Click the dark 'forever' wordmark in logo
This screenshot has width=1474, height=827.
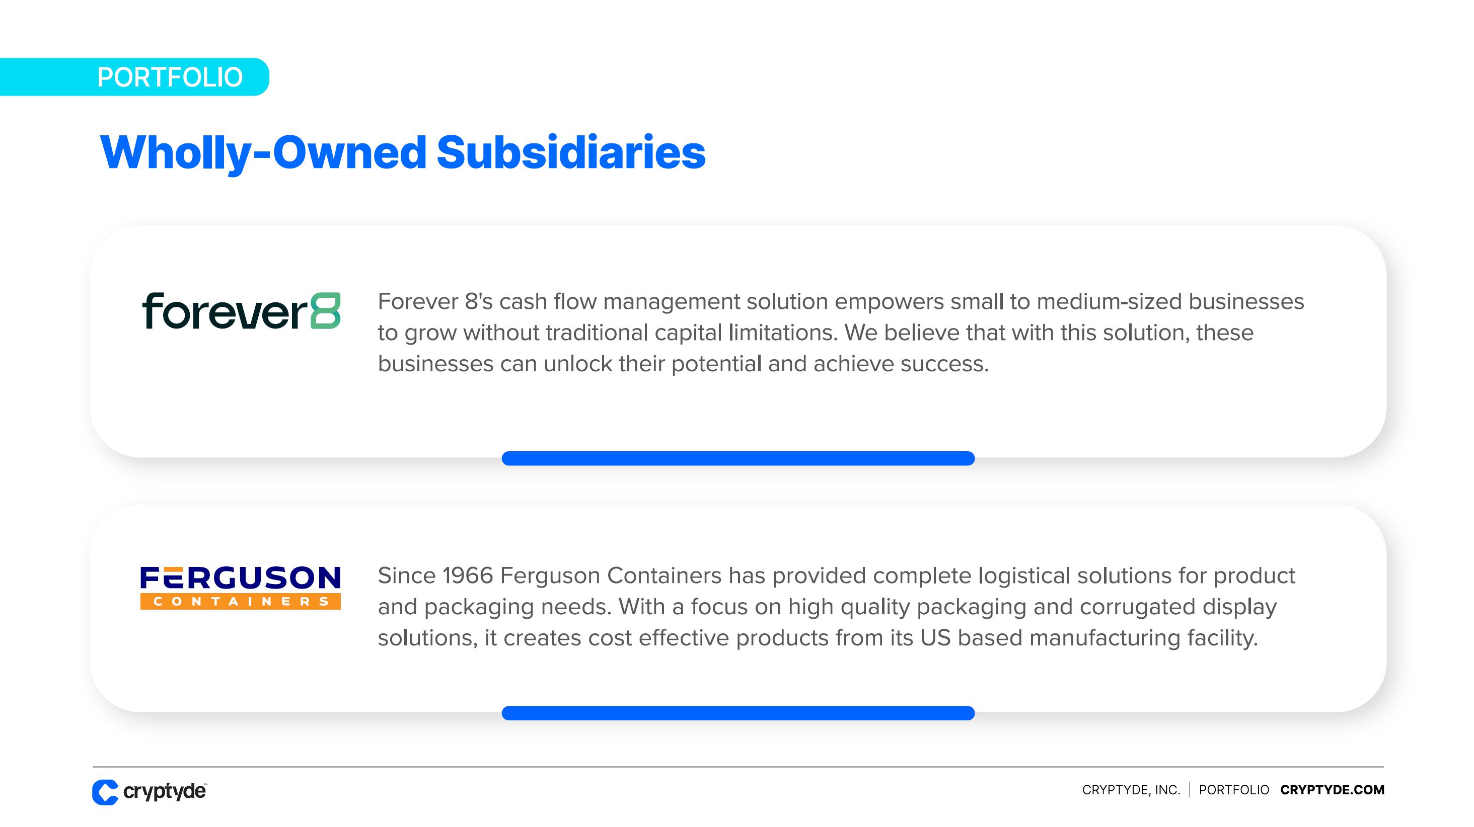(225, 311)
